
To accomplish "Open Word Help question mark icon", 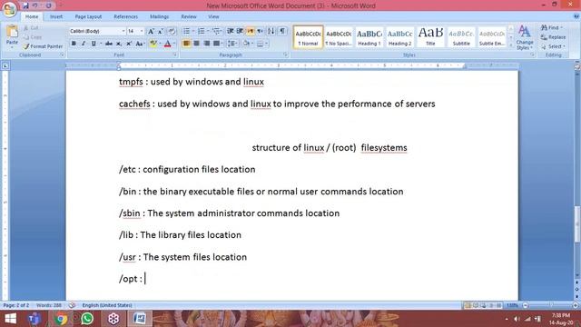I will 576,16.
